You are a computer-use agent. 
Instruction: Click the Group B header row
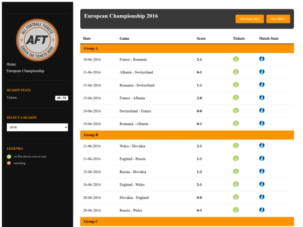[187, 135]
